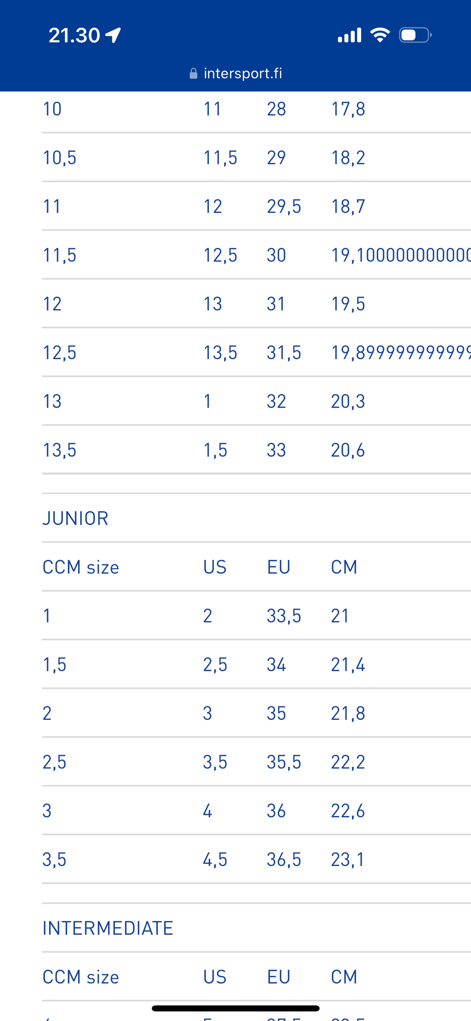Image resolution: width=471 pixels, height=1021 pixels.
Task: Select the 20,6 CM cell
Action: point(348,450)
